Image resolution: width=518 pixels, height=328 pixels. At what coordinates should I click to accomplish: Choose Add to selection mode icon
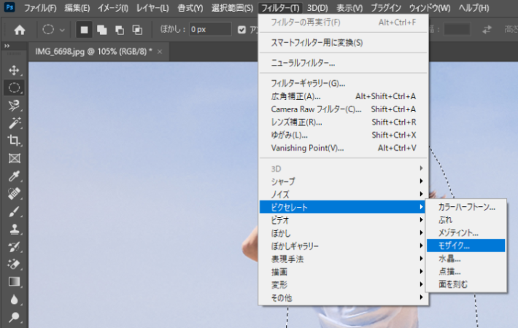click(x=101, y=30)
